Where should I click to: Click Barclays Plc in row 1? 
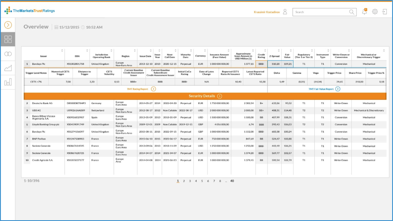(x=39, y=64)
